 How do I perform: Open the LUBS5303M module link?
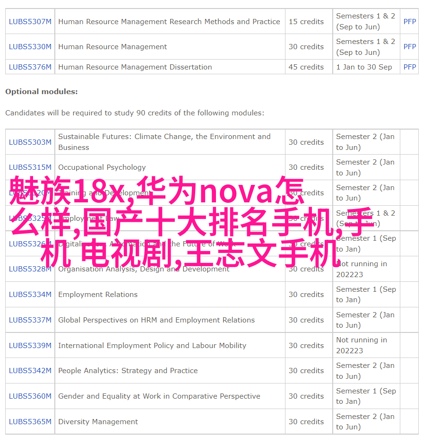30,142
